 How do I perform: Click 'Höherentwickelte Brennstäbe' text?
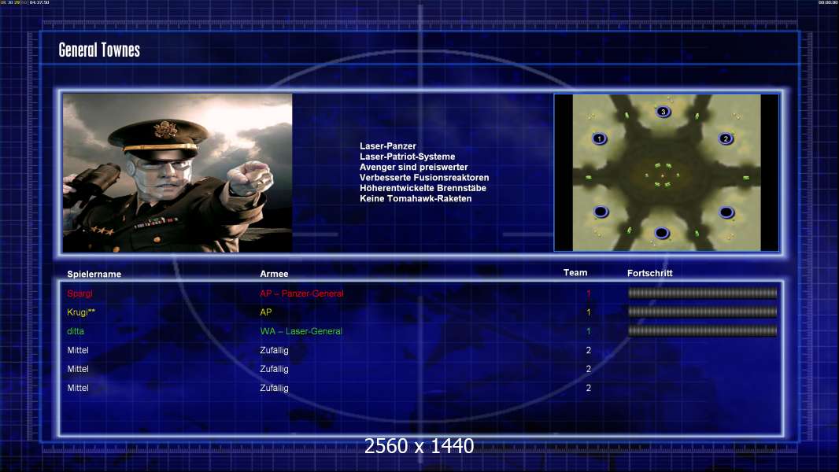tap(423, 188)
